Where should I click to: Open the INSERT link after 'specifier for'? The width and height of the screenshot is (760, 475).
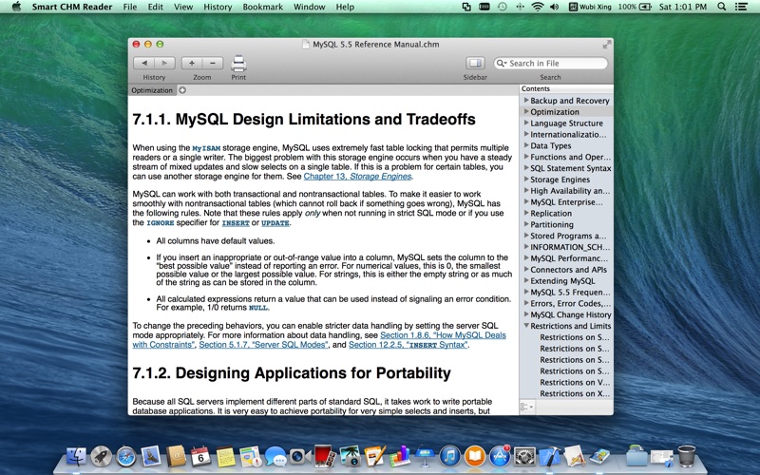(236, 223)
